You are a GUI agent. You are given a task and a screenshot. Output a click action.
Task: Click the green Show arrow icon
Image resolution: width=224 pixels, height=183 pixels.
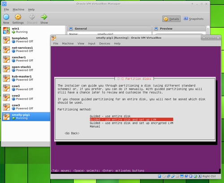coord(44,17)
